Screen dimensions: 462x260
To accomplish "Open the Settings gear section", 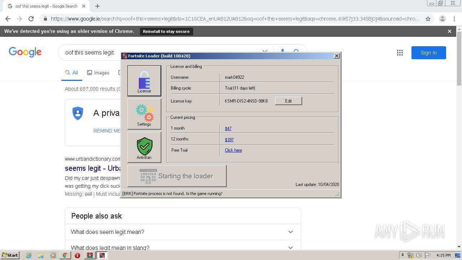I will click(144, 114).
